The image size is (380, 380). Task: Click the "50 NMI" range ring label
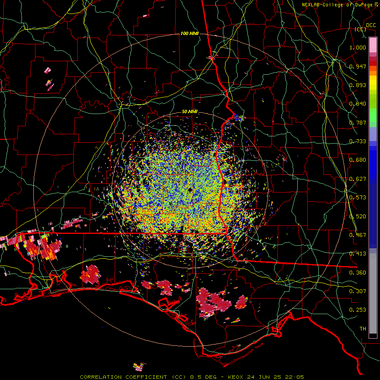[x=190, y=111]
